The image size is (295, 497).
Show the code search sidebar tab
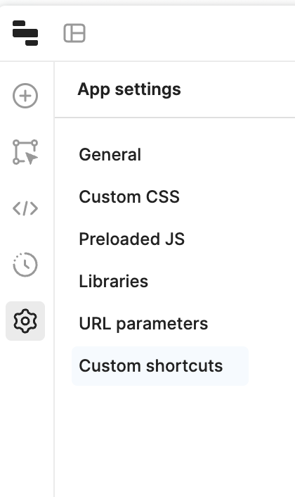pos(25,208)
